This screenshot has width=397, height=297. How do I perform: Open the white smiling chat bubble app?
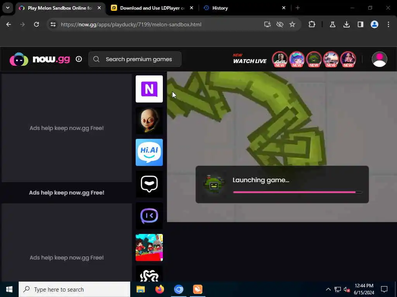click(149, 184)
